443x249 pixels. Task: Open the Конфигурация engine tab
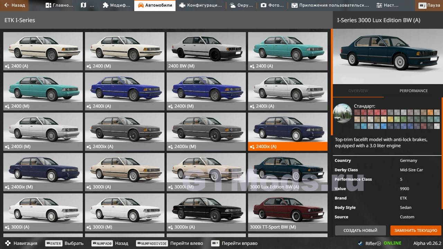(x=200, y=5)
